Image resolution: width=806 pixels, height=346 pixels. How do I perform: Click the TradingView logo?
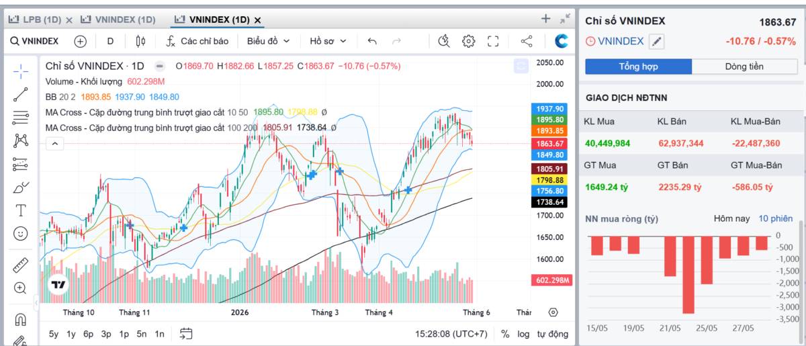(59, 284)
